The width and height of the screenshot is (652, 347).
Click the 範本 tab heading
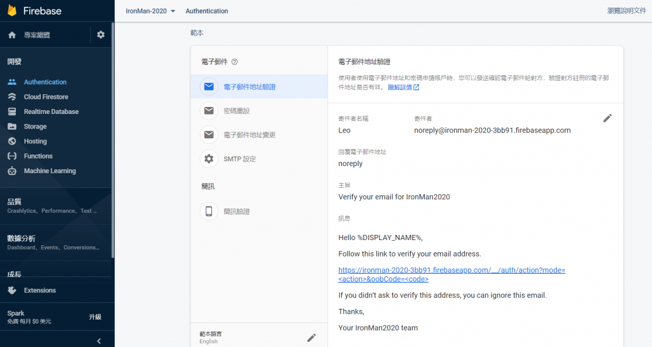[197, 33]
